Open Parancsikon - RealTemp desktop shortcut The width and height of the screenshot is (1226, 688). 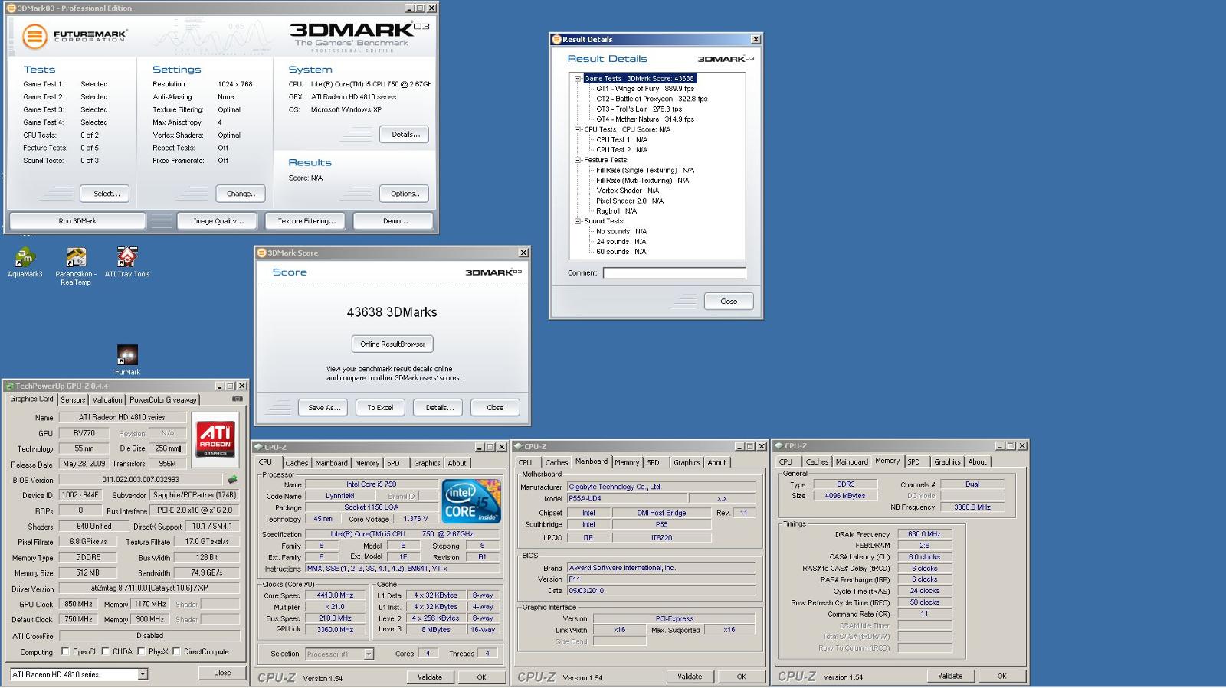pos(75,266)
